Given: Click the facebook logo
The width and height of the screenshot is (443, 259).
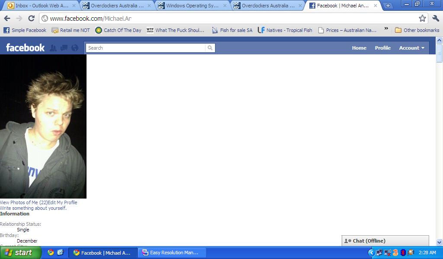Looking at the screenshot, I should [x=25, y=47].
